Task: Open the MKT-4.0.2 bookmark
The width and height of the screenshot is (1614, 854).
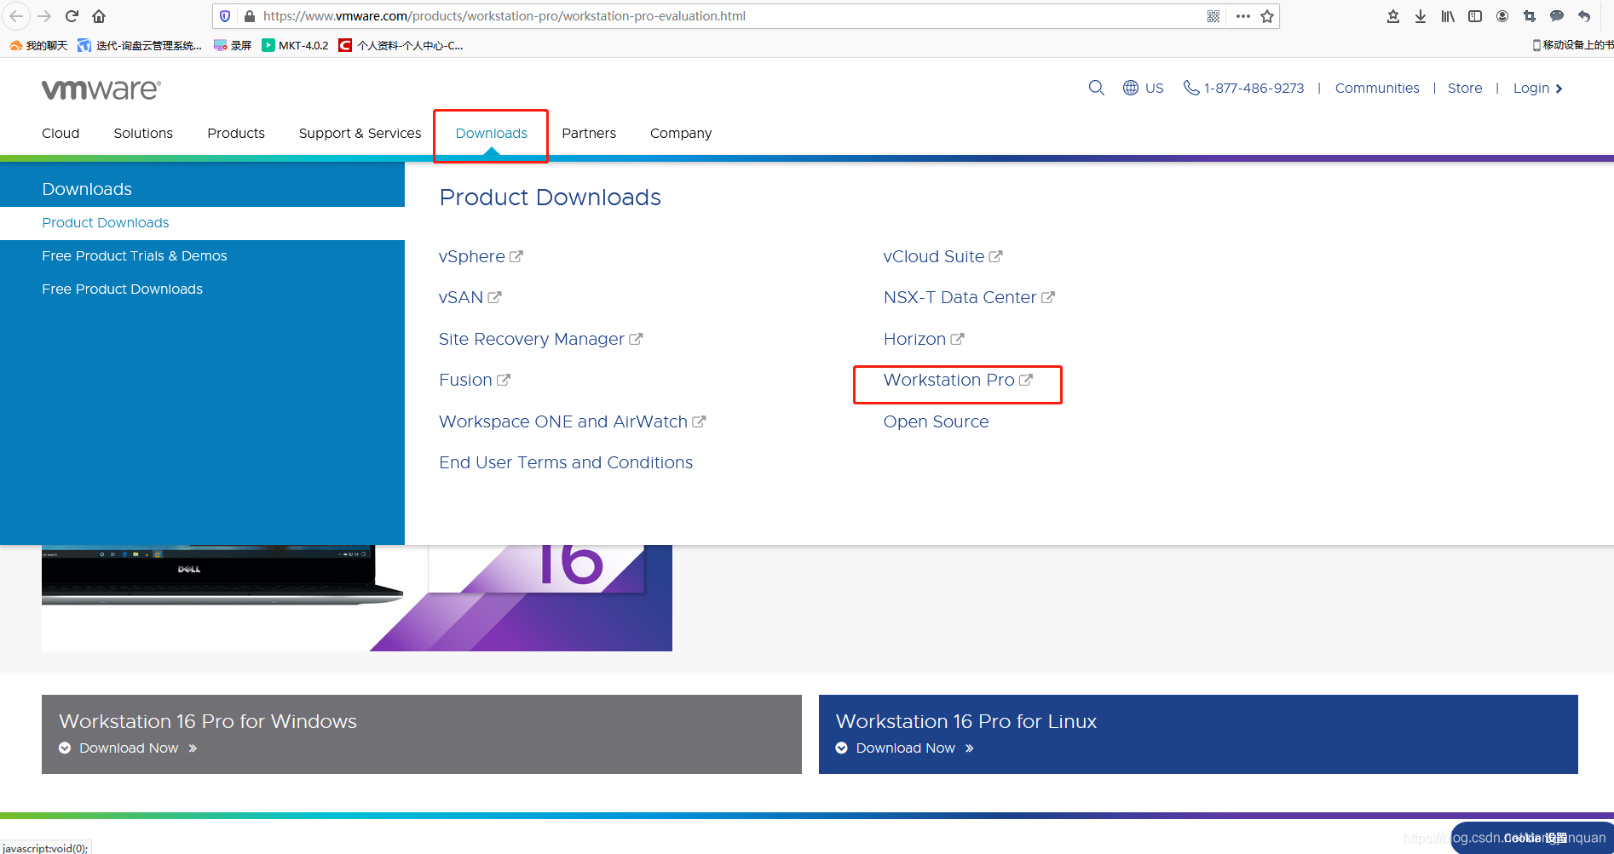Action: pos(295,45)
